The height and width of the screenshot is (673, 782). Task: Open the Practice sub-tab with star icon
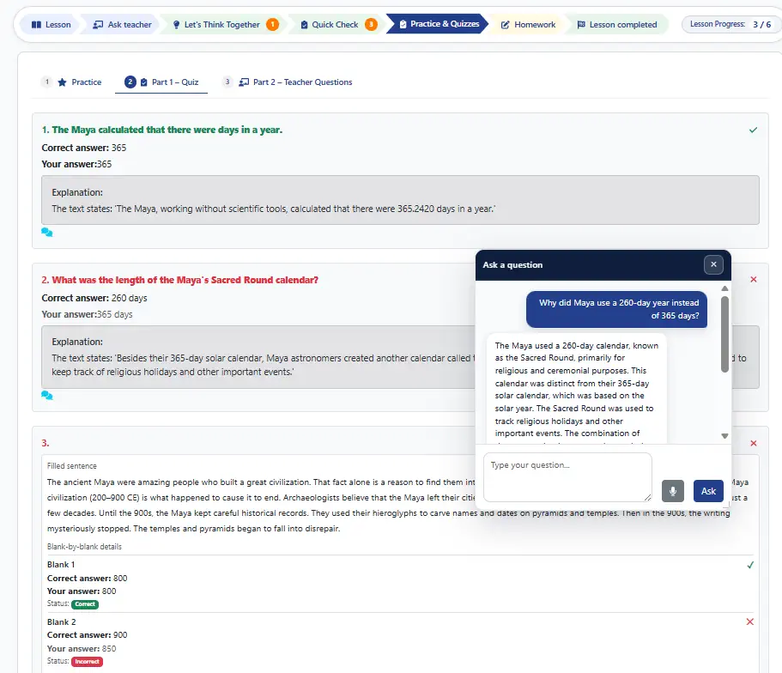[72, 82]
